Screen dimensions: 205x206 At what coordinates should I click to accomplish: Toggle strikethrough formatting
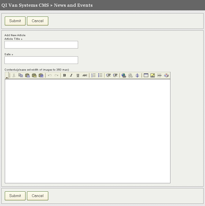[85, 75]
